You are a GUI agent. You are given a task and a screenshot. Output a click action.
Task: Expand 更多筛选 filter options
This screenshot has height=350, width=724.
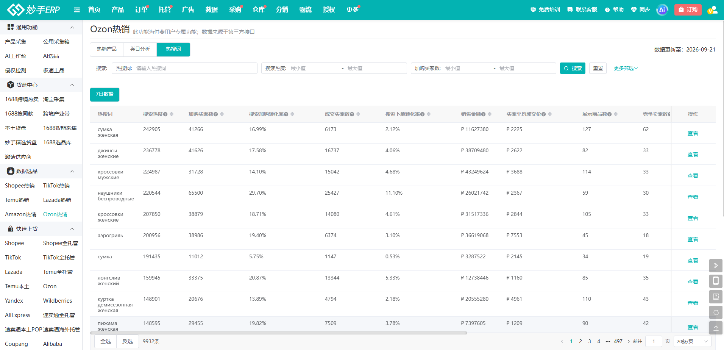[626, 68]
